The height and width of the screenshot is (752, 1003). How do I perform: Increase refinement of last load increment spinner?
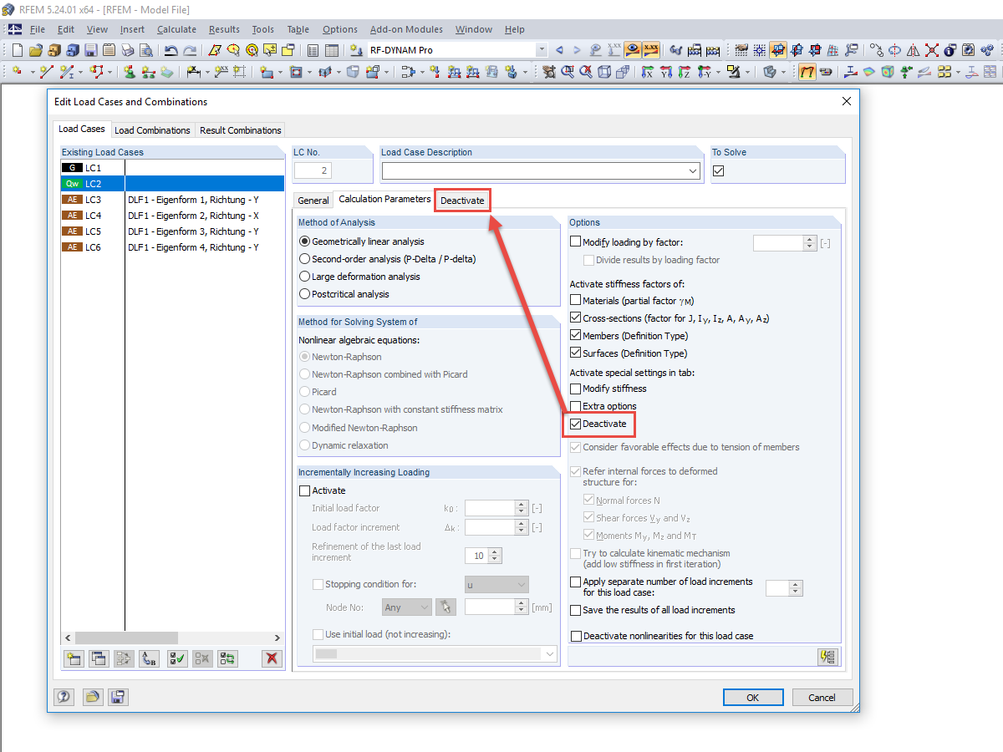click(495, 551)
